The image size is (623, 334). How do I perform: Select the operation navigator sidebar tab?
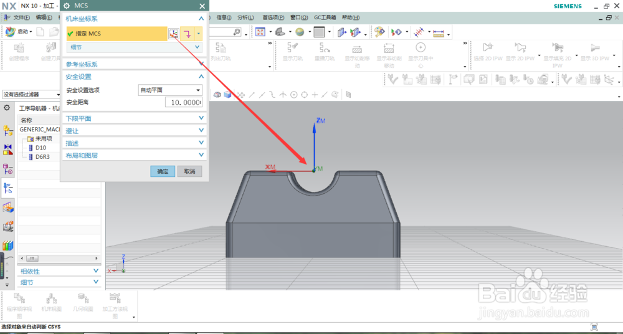(x=7, y=188)
